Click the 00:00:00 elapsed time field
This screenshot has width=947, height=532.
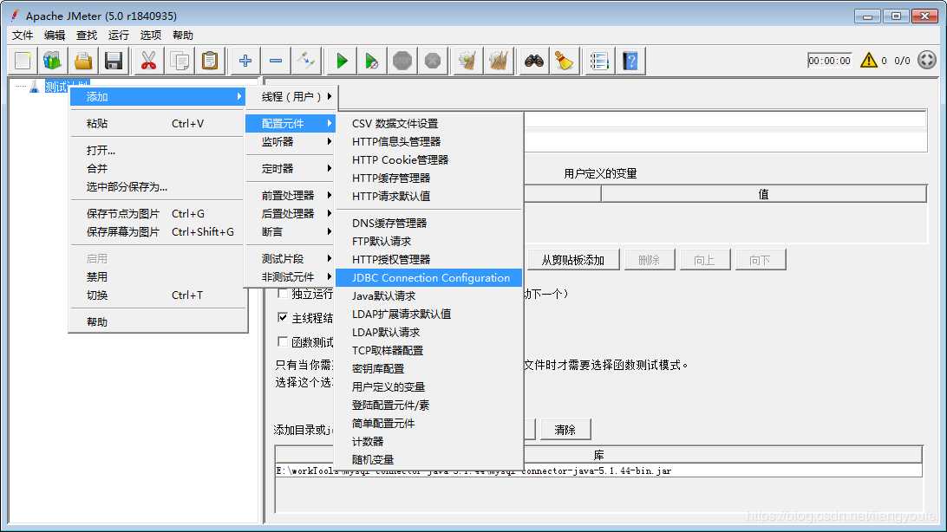(829, 61)
